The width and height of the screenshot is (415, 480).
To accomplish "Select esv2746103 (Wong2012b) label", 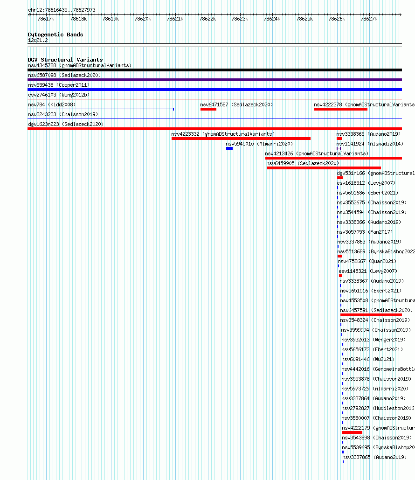I will click(x=59, y=95).
